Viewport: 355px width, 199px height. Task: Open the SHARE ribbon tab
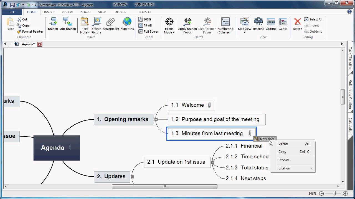(86, 12)
